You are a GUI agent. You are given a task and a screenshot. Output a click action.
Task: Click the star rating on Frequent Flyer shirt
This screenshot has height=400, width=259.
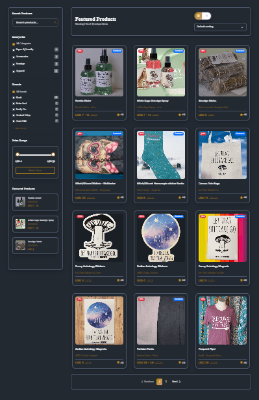coord(243,362)
